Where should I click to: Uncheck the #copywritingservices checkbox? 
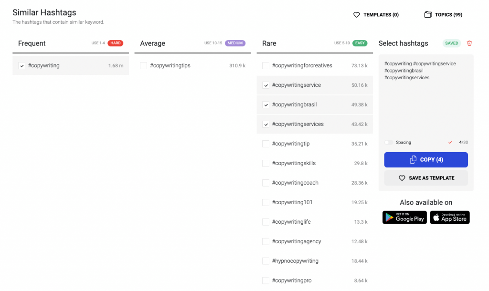266,125
